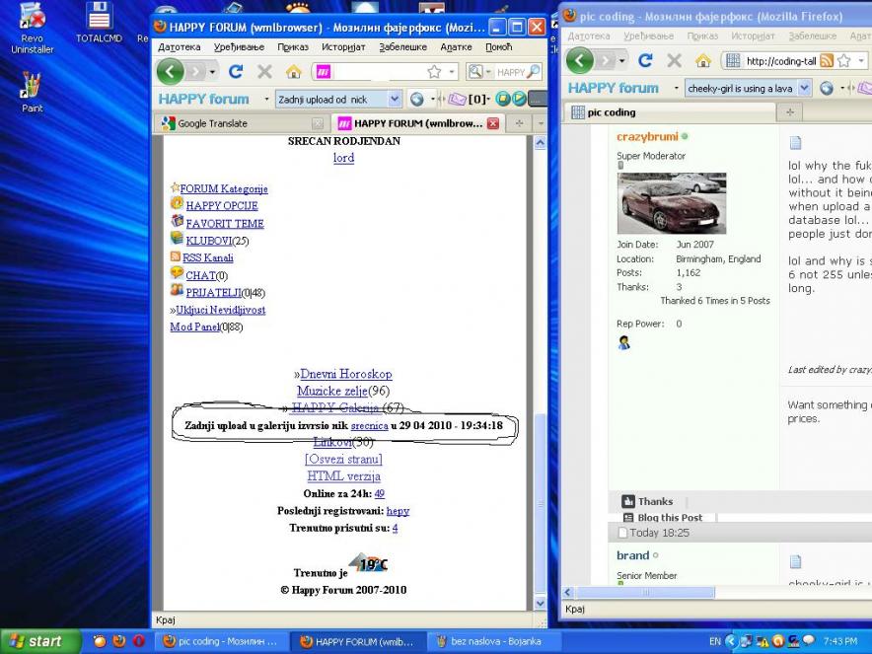Open the 'cheeky-girl is using a lava' dropdown

coord(803,88)
